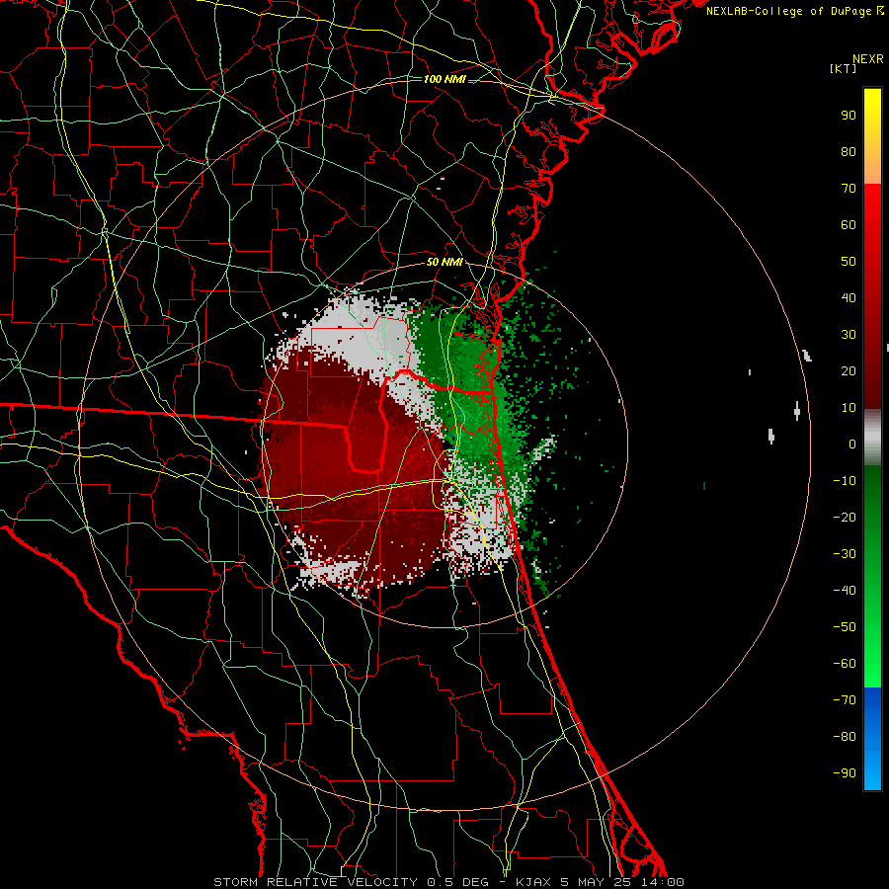Click the 50 value on the velocity scale
Viewport: 889px width, 889px height.
coord(849,262)
